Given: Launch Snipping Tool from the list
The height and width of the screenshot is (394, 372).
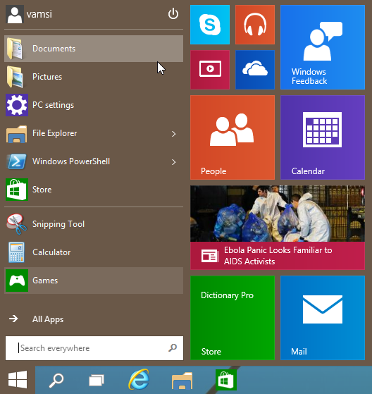Looking at the screenshot, I should pos(94,224).
